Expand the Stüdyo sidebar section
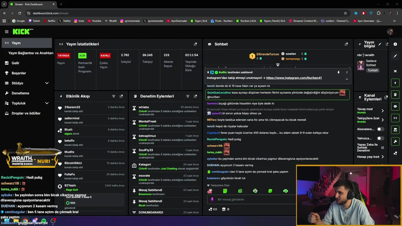The width and height of the screenshot is (402, 226). click(47, 83)
